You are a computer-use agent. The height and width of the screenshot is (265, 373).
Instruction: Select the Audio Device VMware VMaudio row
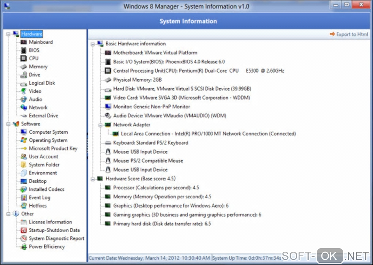(x=170, y=116)
